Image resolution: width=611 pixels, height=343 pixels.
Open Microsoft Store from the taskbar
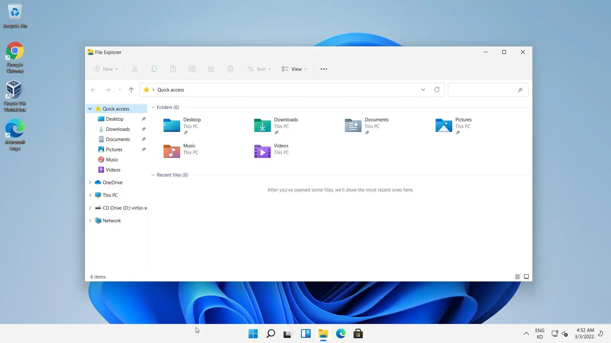click(358, 334)
